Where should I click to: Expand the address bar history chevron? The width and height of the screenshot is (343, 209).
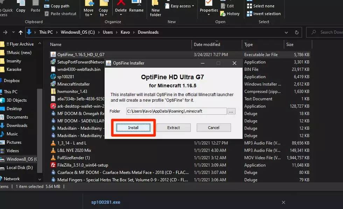click(x=287, y=32)
